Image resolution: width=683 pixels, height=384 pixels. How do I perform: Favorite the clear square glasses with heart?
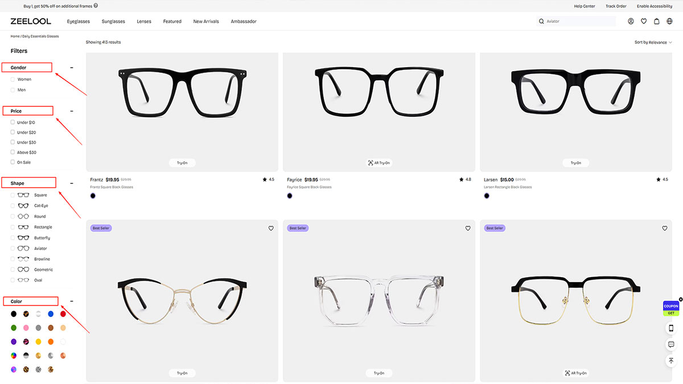[468, 228]
